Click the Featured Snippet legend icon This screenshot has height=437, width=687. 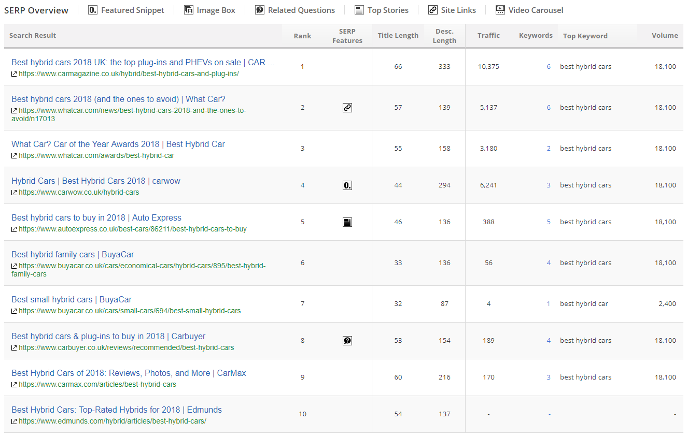click(x=93, y=10)
